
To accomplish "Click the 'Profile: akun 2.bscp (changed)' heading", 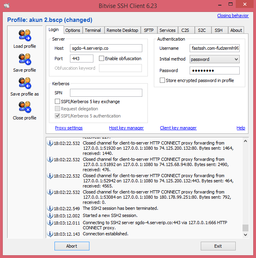I will (x=50, y=20).
